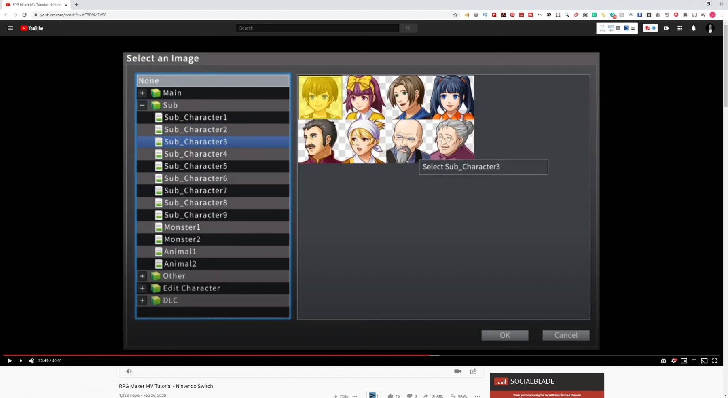Open a new browser tab

[x=77, y=5]
